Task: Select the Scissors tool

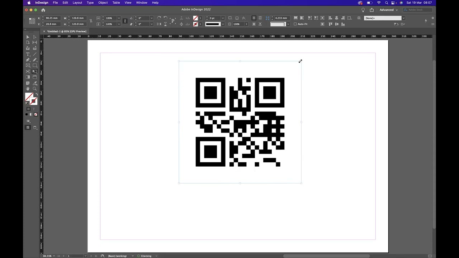Action: coord(28,71)
